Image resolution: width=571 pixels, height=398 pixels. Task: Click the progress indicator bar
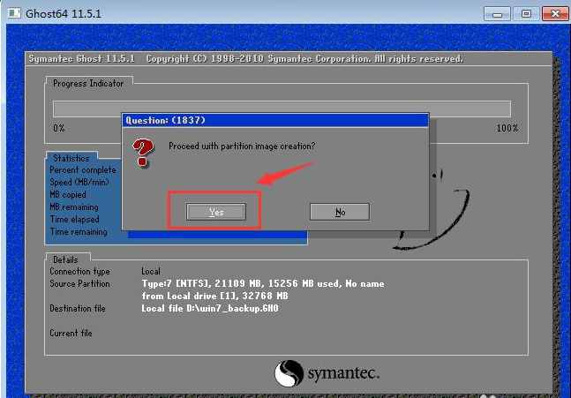[282, 109]
